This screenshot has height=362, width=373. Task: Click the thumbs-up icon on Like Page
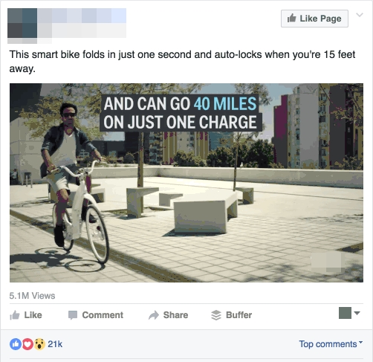(x=291, y=18)
